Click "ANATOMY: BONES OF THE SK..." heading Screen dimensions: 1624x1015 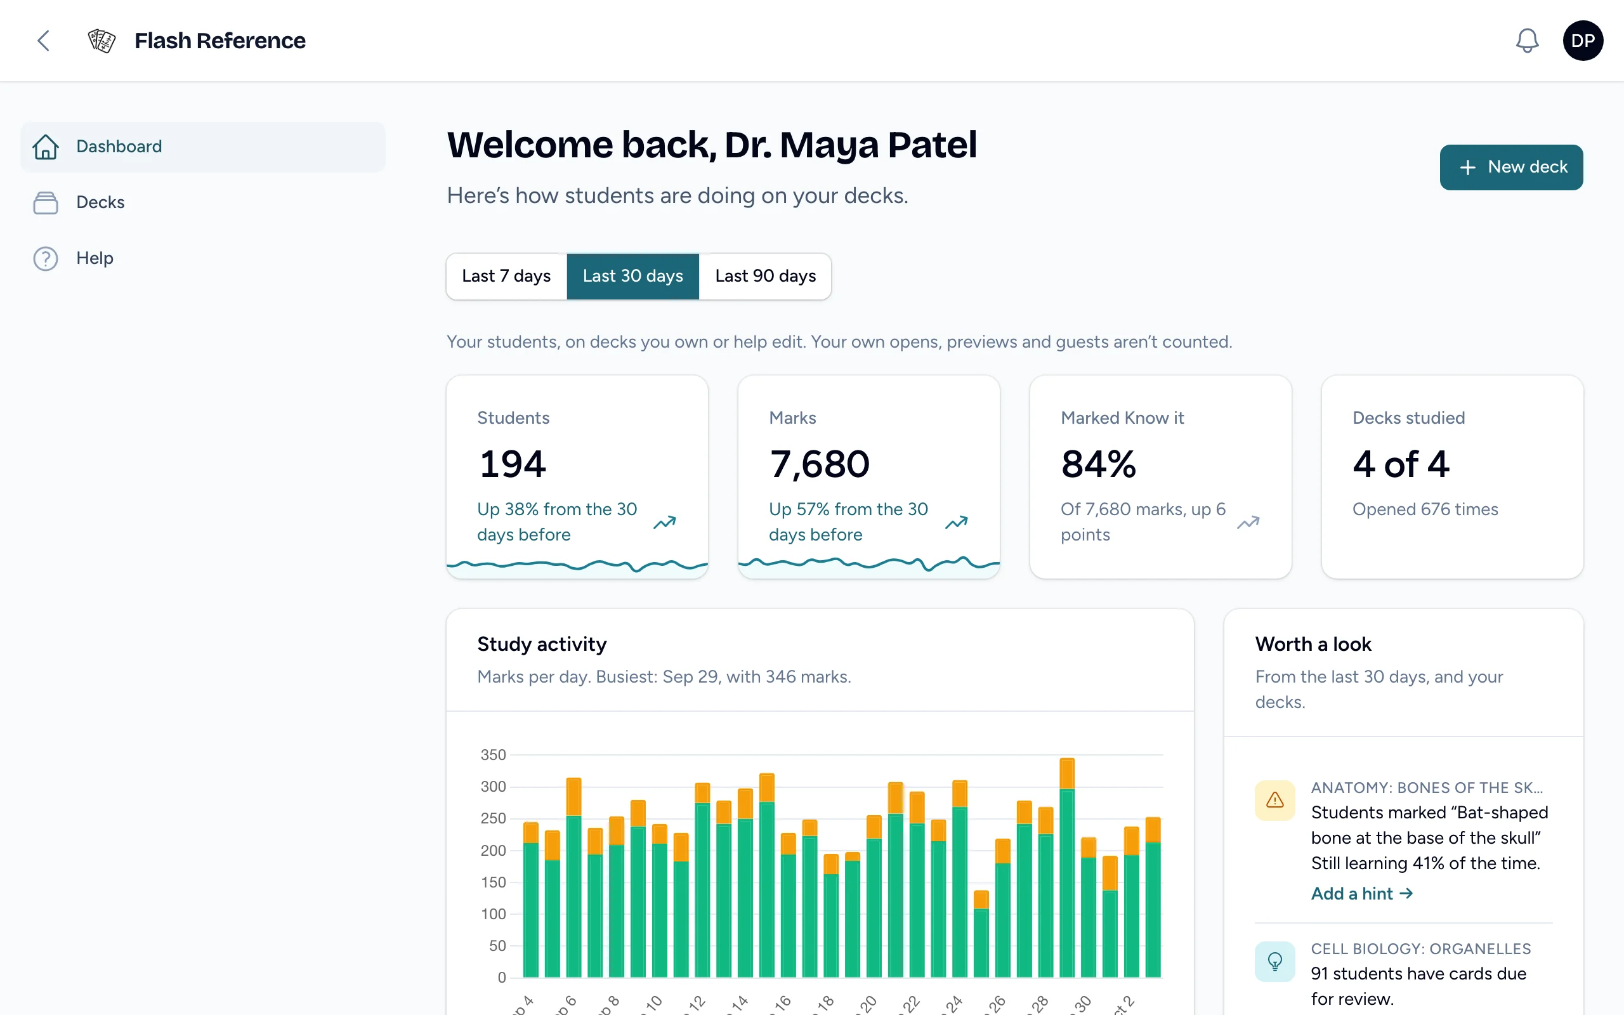pos(1427,787)
